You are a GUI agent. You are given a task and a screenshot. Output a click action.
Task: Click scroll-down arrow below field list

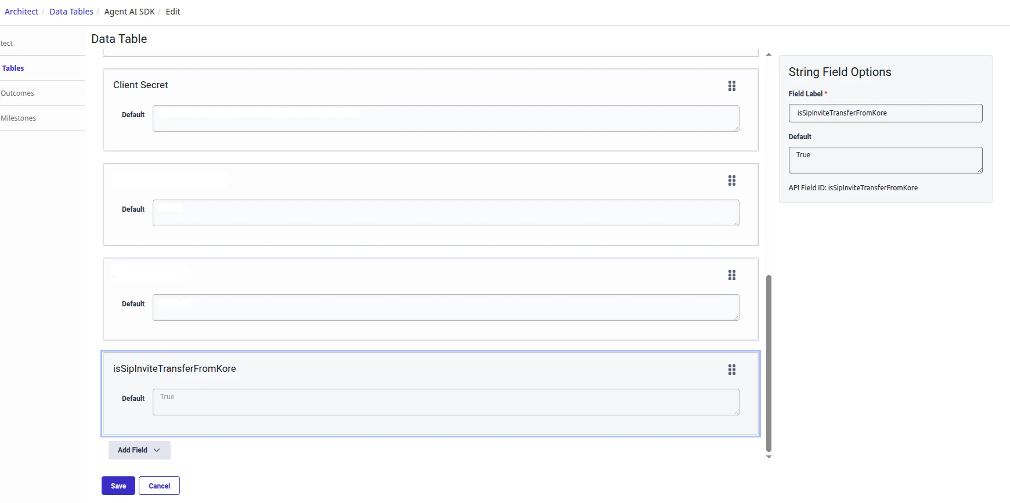(769, 457)
